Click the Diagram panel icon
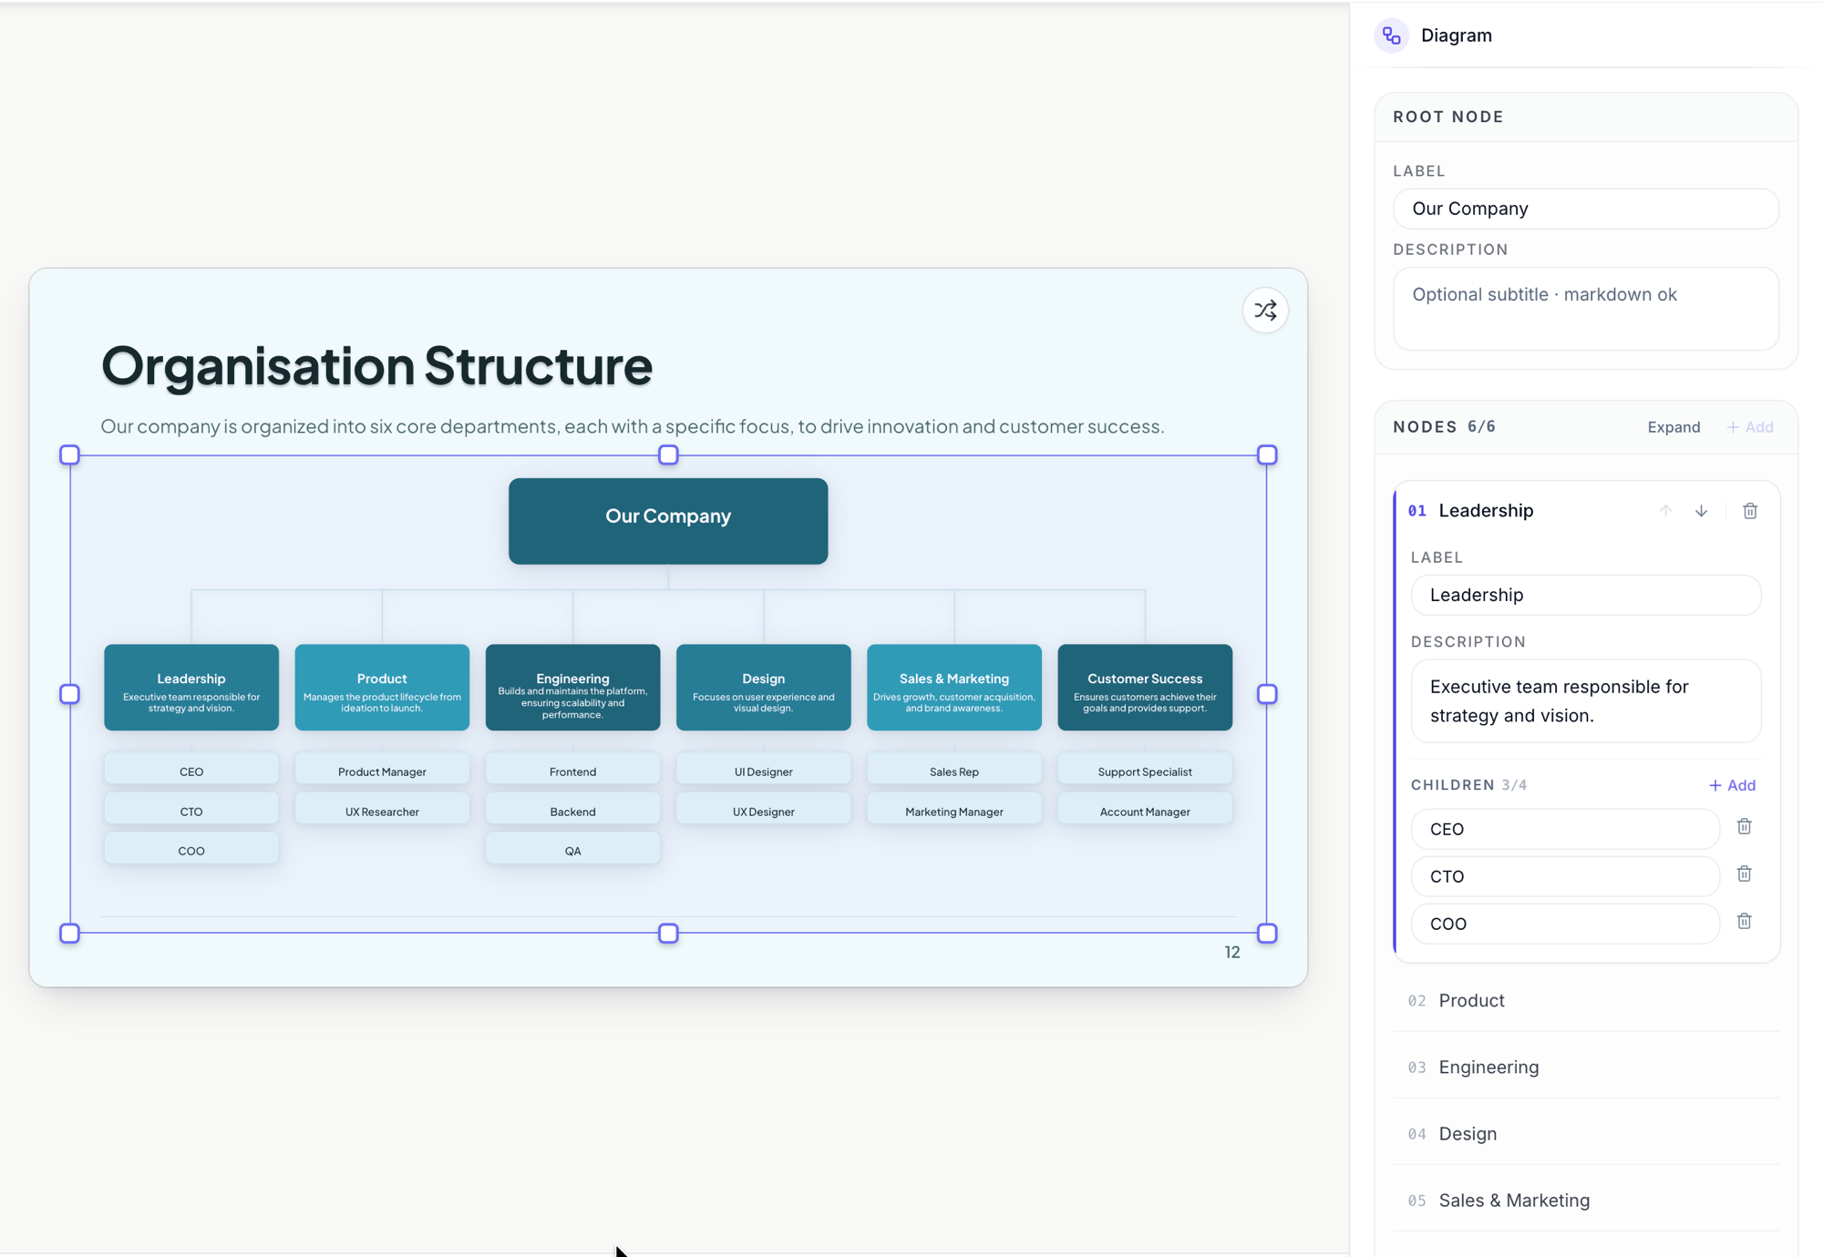 click(x=1391, y=36)
